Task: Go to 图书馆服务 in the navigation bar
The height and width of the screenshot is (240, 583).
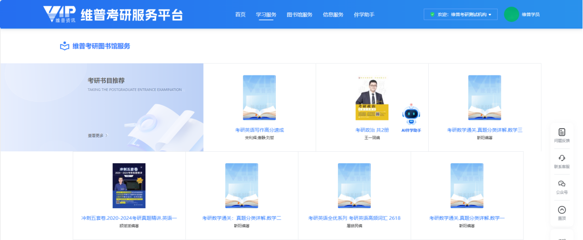Action: [x=299, y=15]
